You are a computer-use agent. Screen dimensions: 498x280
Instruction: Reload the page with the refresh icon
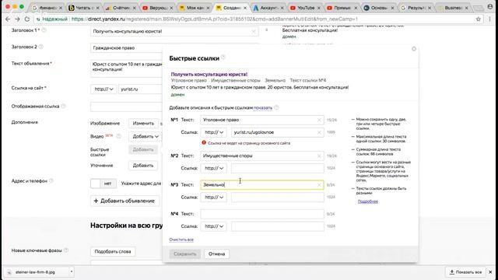[x=27, y=19]
